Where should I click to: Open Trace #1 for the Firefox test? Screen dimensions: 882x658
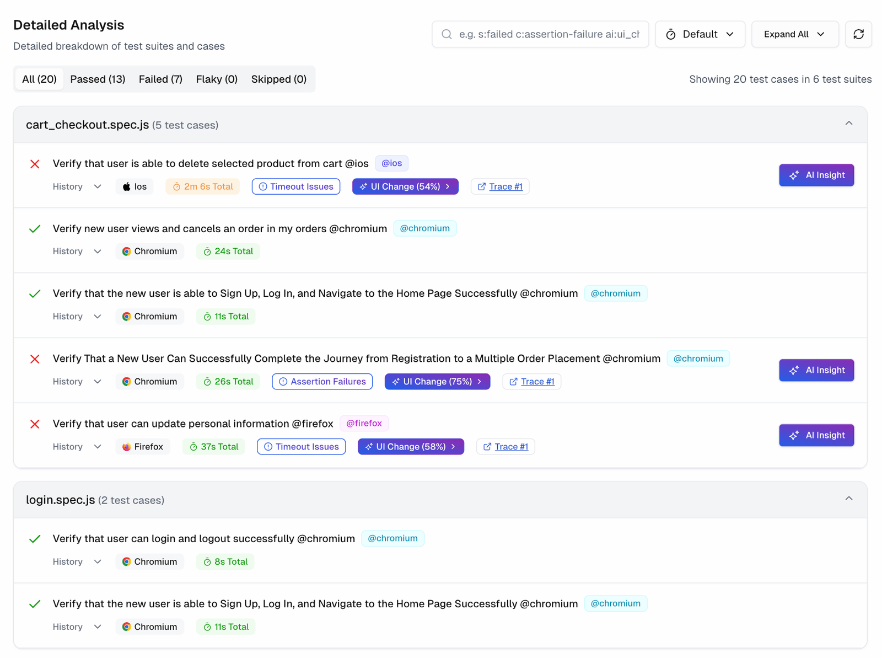tap(505, 446)
